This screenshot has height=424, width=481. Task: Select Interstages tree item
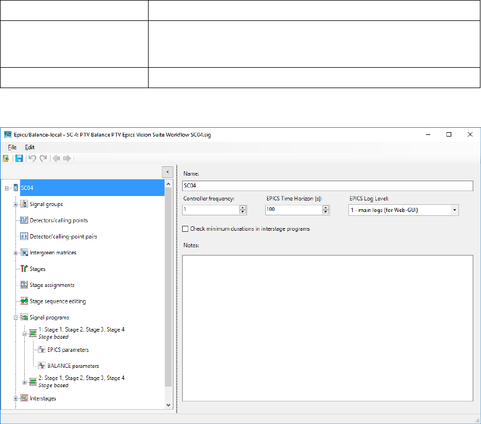tap(43, 399)
